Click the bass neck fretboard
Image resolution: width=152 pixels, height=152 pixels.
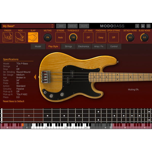tap(120, 77)
